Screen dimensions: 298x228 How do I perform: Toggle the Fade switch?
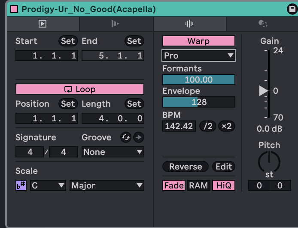174,185
